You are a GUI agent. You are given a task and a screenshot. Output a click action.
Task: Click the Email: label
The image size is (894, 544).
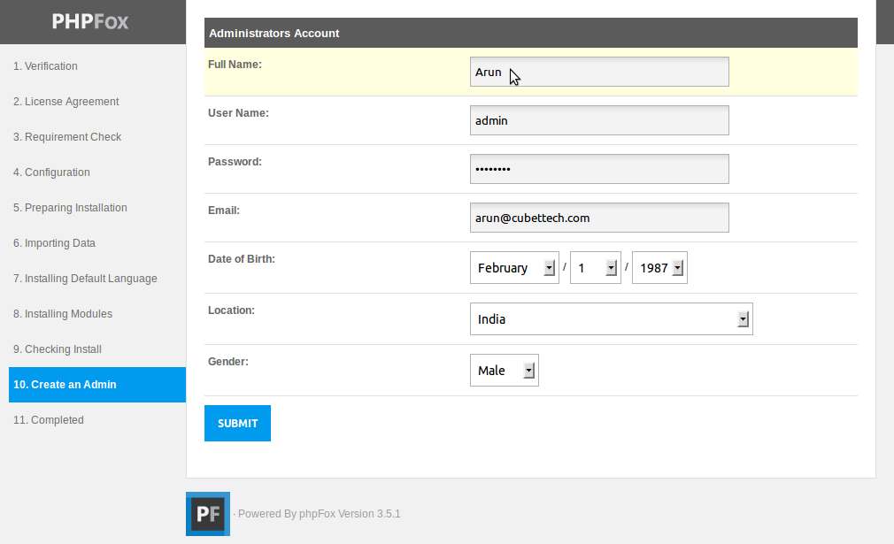(224, 211)
